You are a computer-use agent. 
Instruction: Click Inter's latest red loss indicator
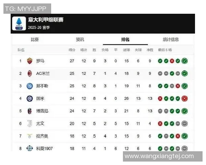tap(184, 99)
